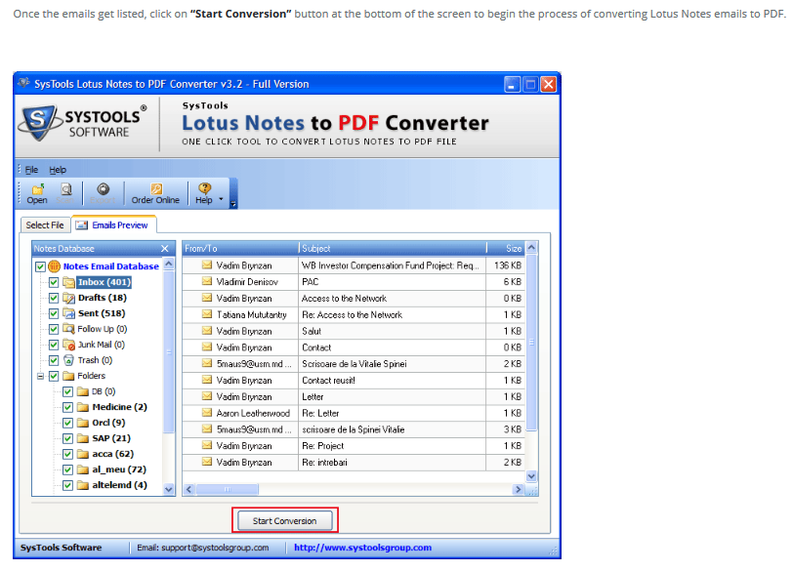This screenshot has width=793, height=571.
Task: Click the Trash bin icon
Action: (68, 360)
